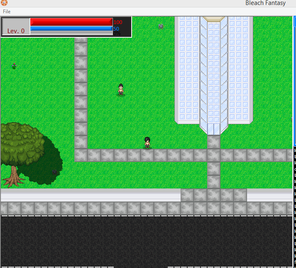Click the gray experience bar
Viewport: 296px width, 268px height.
tap(71, 33)
